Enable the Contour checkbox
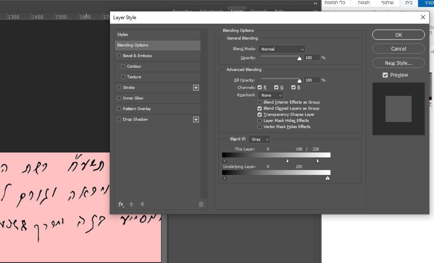The image size is (434, 263). (123, 66)
